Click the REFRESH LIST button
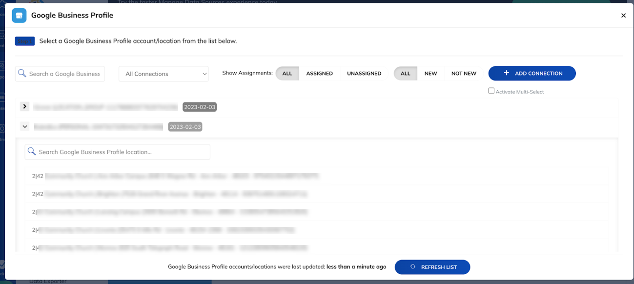634x284 pixels. pyautogui.click(x=432, y=267)
